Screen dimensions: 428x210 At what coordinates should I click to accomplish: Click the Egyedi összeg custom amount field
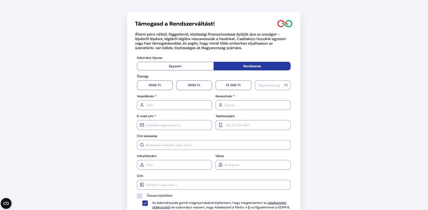coord(270,85)
